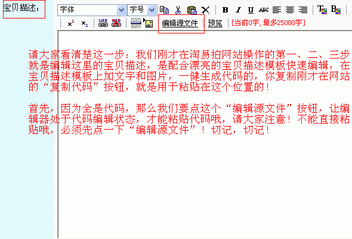Insert a WEB hyperlink
Image resolution: width=352 pixels, height=239 pixels.
(103, 23)
